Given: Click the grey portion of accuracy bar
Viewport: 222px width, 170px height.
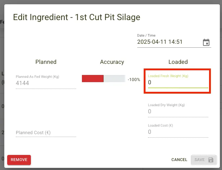Looking at the screenshot, I should pyautogui.click(x=114, y=79).
